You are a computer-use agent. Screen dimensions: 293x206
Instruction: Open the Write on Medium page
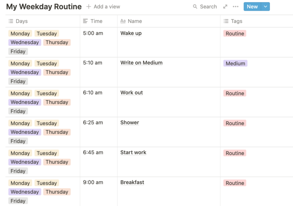pos(141,63)
